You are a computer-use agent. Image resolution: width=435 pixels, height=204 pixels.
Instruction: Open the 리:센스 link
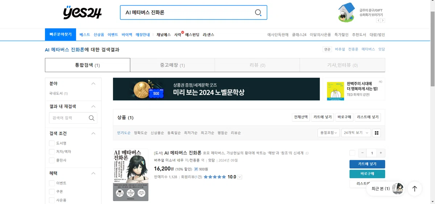(208, 35)
